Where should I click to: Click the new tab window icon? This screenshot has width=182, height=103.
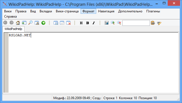point(56,23)
